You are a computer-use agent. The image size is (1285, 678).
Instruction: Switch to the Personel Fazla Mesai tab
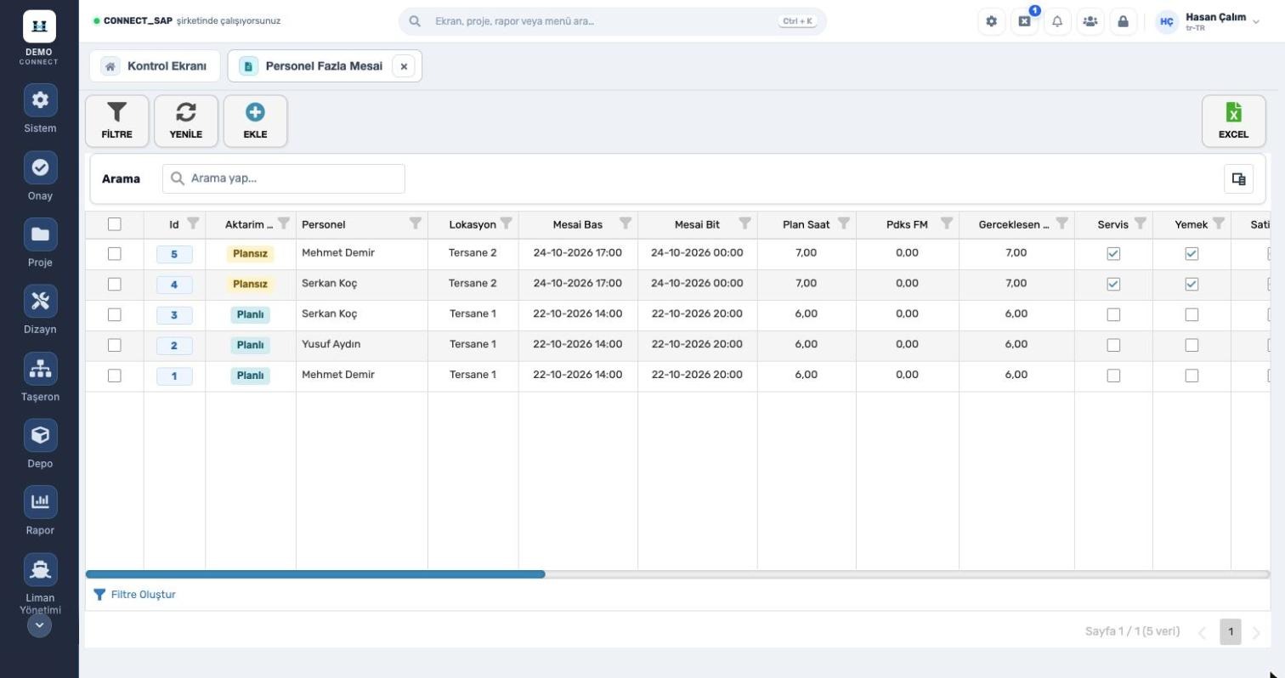[x=324, y=66]
